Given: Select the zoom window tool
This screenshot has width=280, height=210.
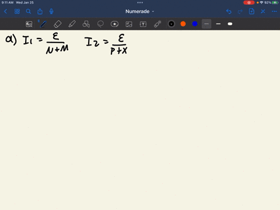Looking at the screenshot, I should click(x=29, y=24).
